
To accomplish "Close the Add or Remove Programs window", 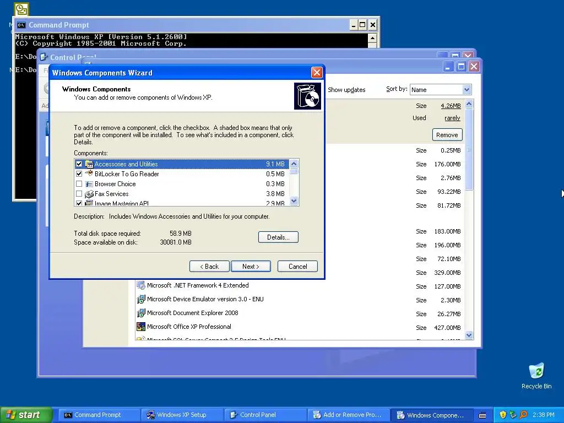I will tap(474, 67).
